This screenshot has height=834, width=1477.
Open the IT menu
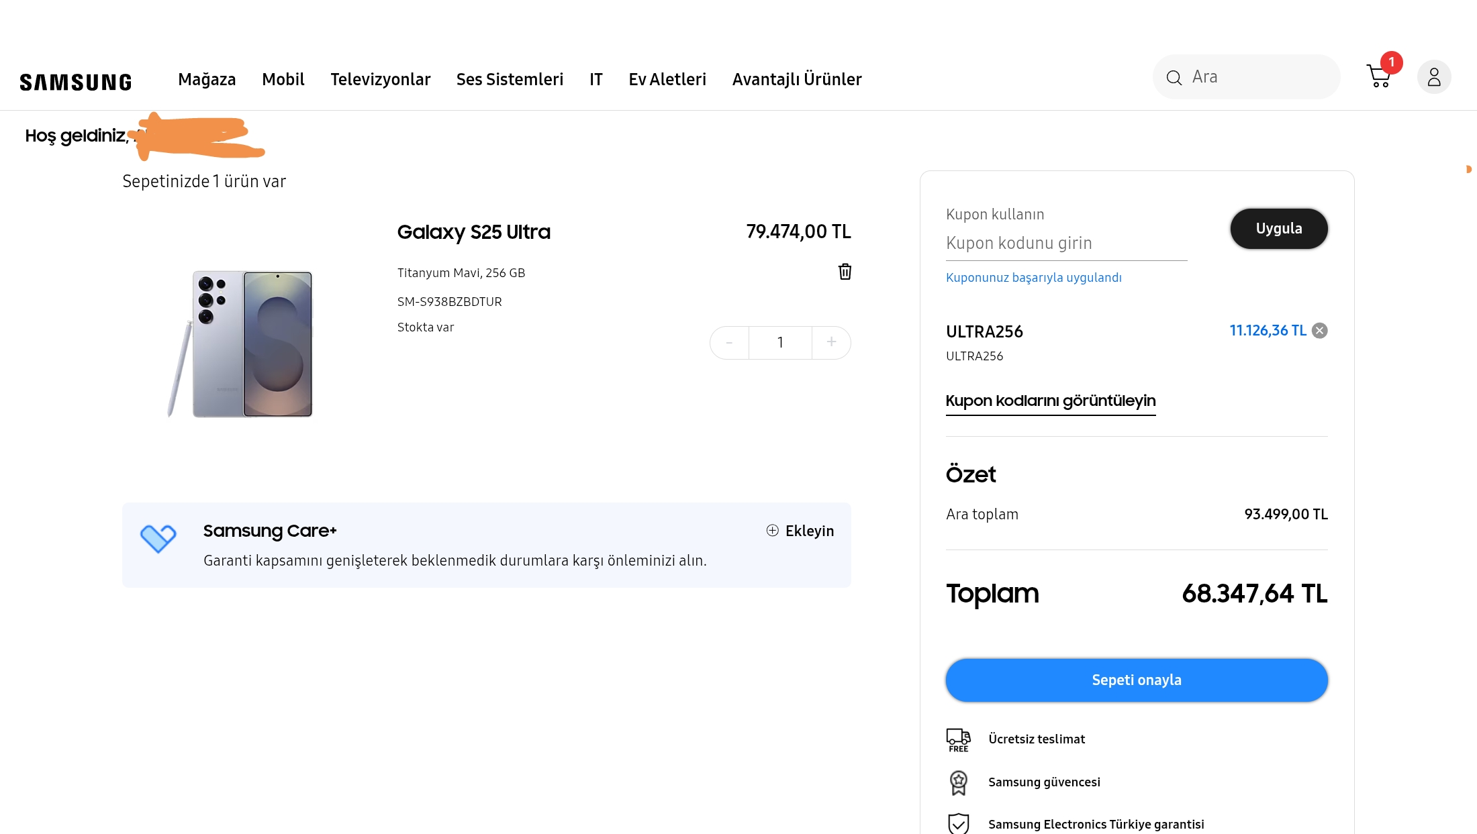pos(596,79)
